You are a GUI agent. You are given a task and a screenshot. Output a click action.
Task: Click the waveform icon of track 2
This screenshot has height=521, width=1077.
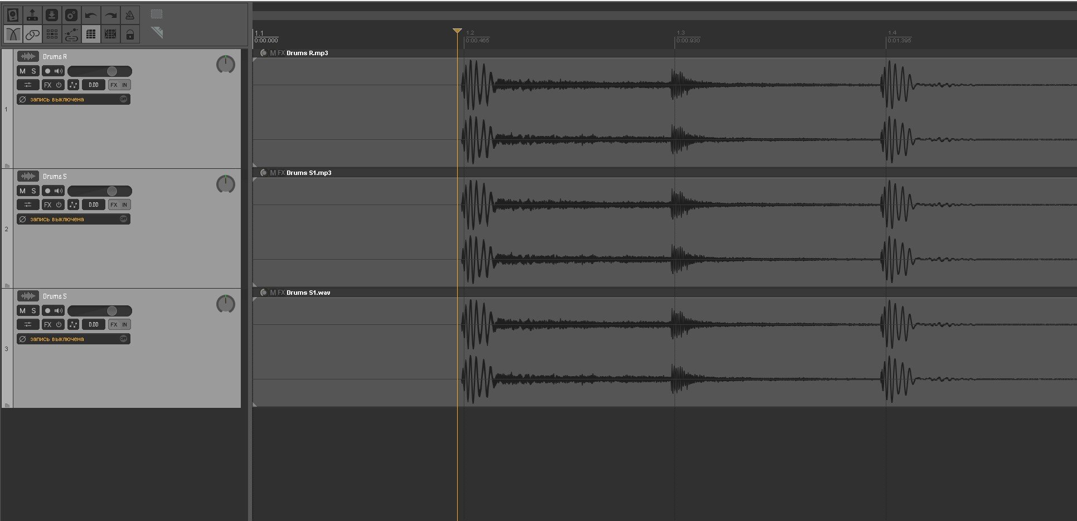[x=28, y=176]
